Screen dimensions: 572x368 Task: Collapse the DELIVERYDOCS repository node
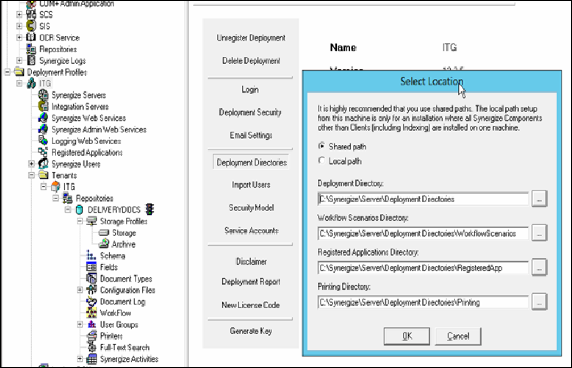(x=68, y=210)
